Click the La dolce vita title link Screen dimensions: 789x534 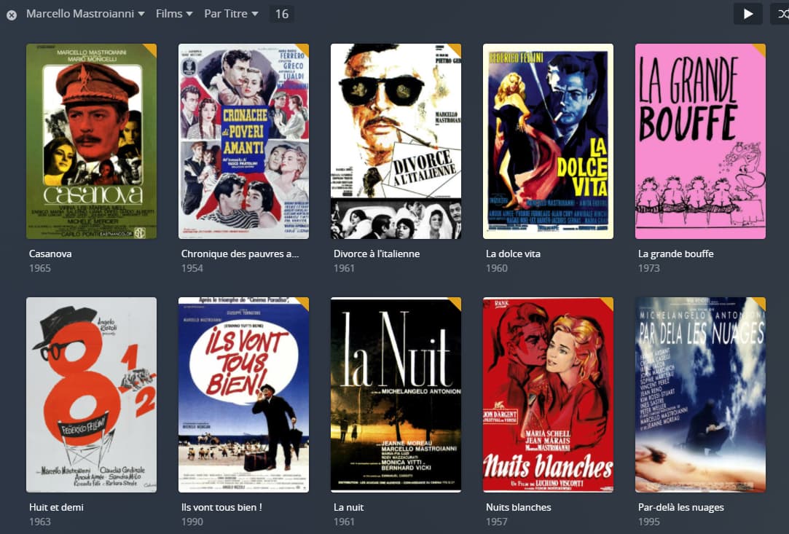coord(514,254)
